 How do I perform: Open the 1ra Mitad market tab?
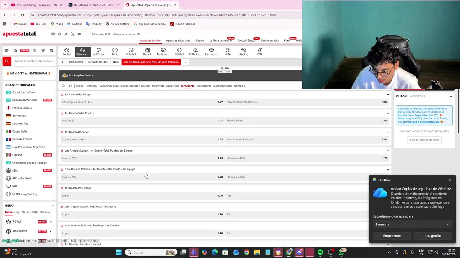click(157, 86)
